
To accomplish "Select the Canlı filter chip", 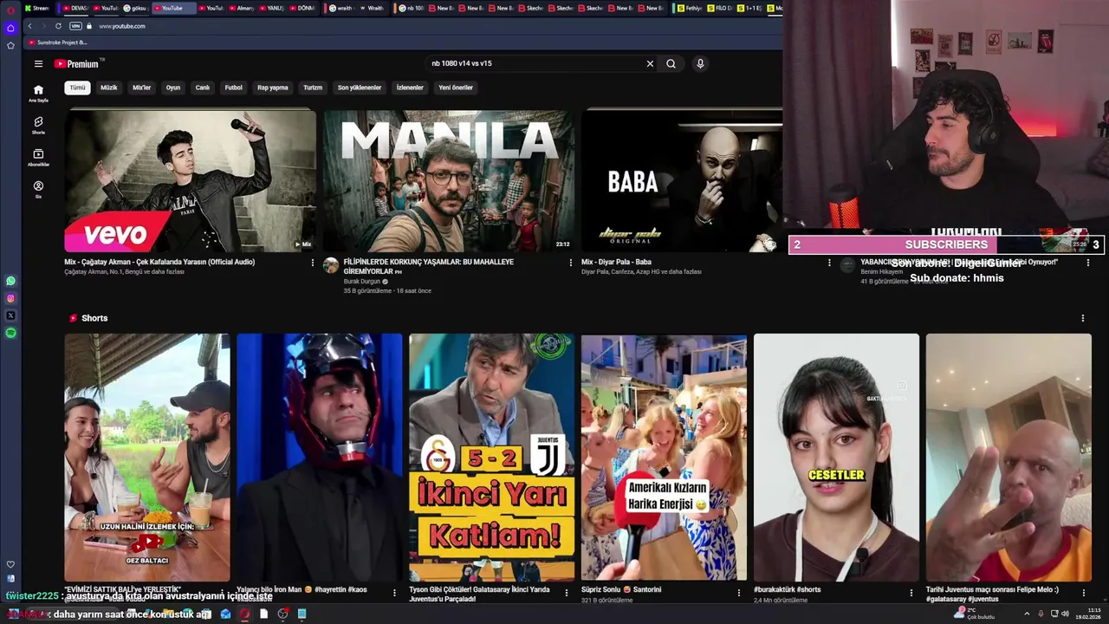I will (x=203, y=88).
